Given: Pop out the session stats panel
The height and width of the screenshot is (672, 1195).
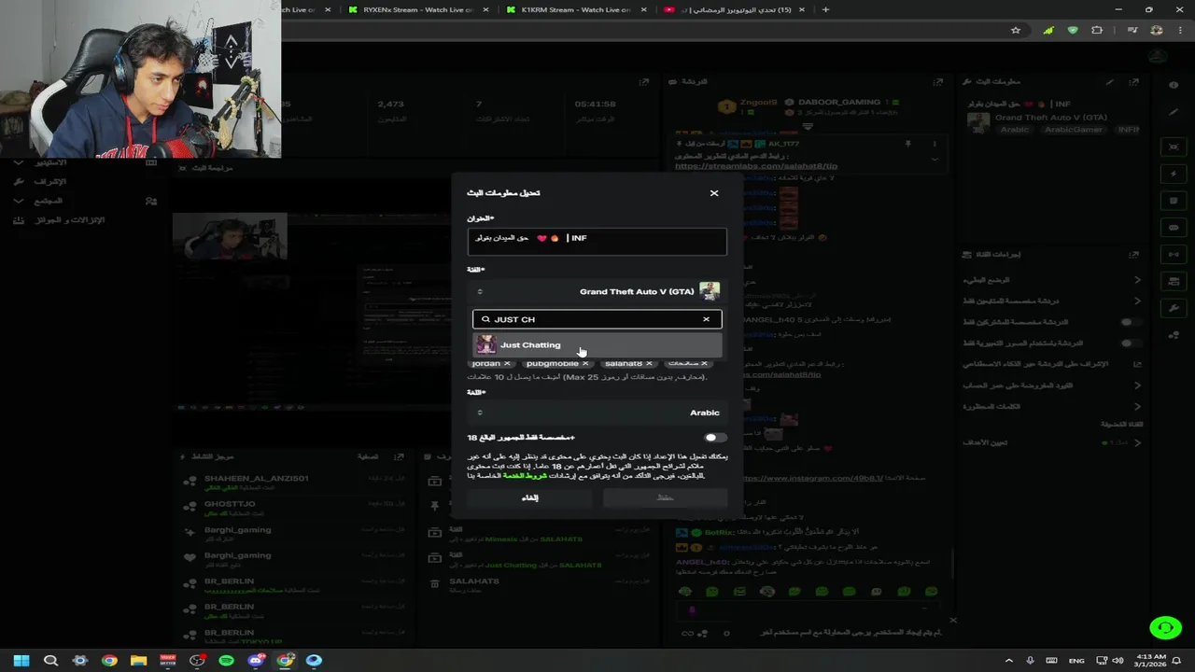Looking at the screenshot, I should 644,82.
